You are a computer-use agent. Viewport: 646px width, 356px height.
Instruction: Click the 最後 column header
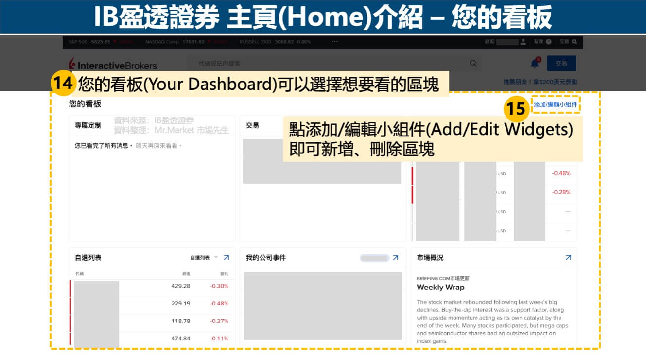click(x=187, y=274)
